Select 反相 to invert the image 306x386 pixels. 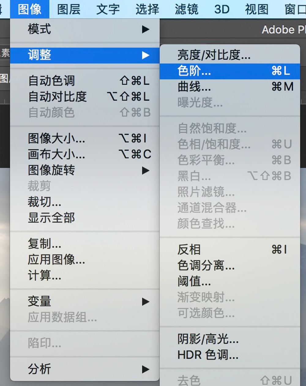coord(230,250)
